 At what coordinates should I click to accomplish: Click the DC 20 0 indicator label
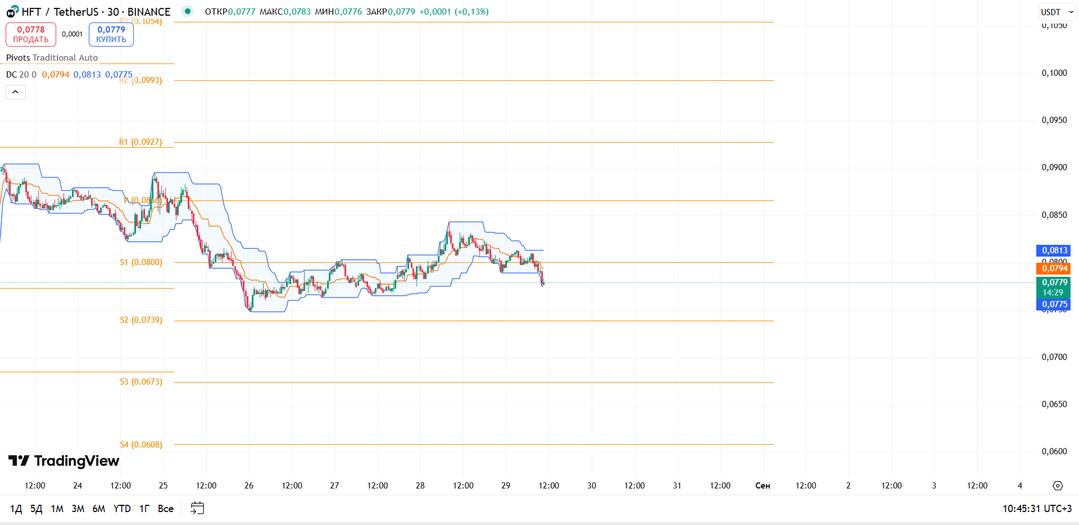21,75
